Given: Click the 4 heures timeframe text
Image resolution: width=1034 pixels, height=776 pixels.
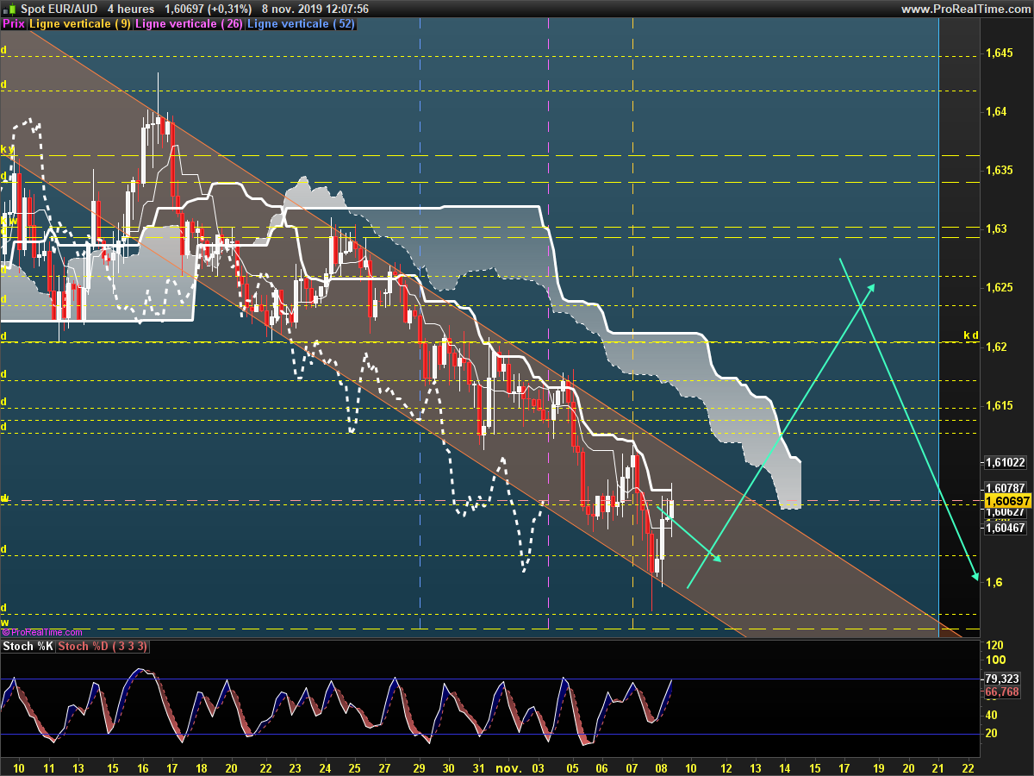Looking at the screenshot, I should tap(131, 9).
